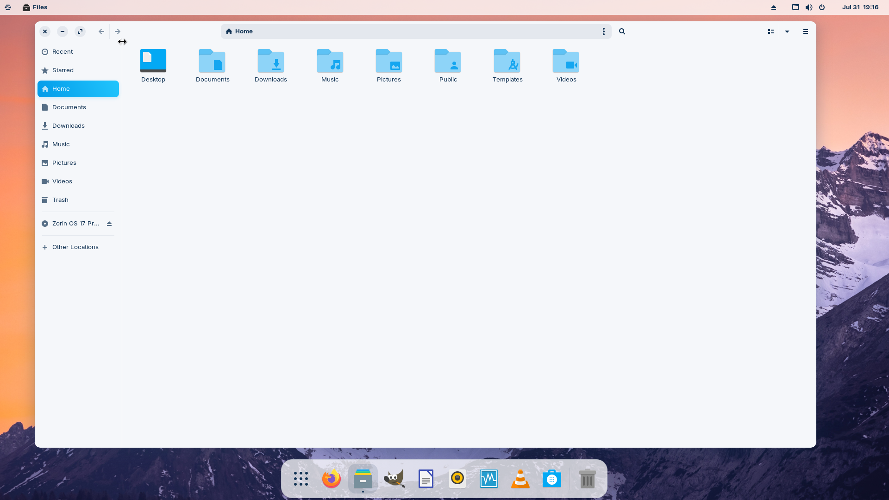Go forward with the right arrow
Image resolution: width=889 pixels, height=500 pixels.
coord(118,31)
